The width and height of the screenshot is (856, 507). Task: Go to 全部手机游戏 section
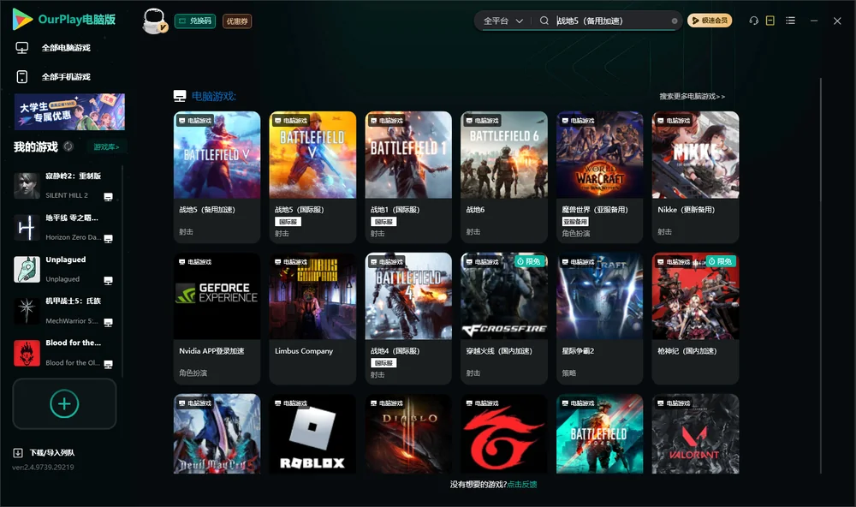66,76
